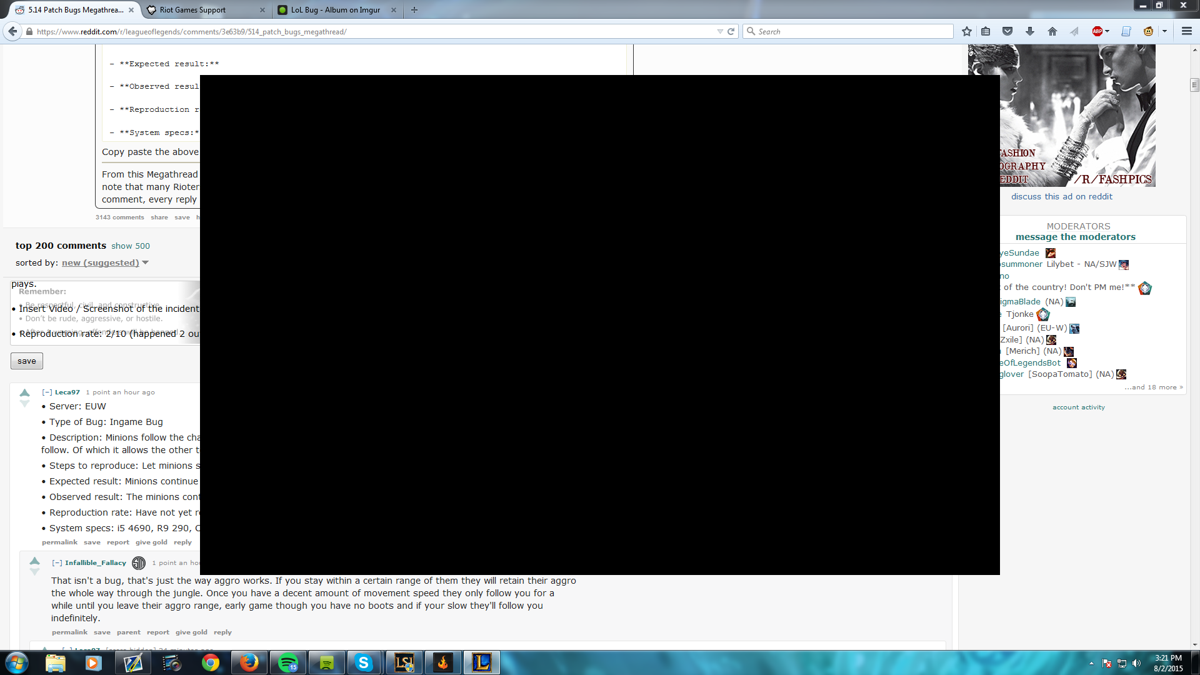Reload the page with the refresh icon
1200x675 pixels.
tap(731, 31)
